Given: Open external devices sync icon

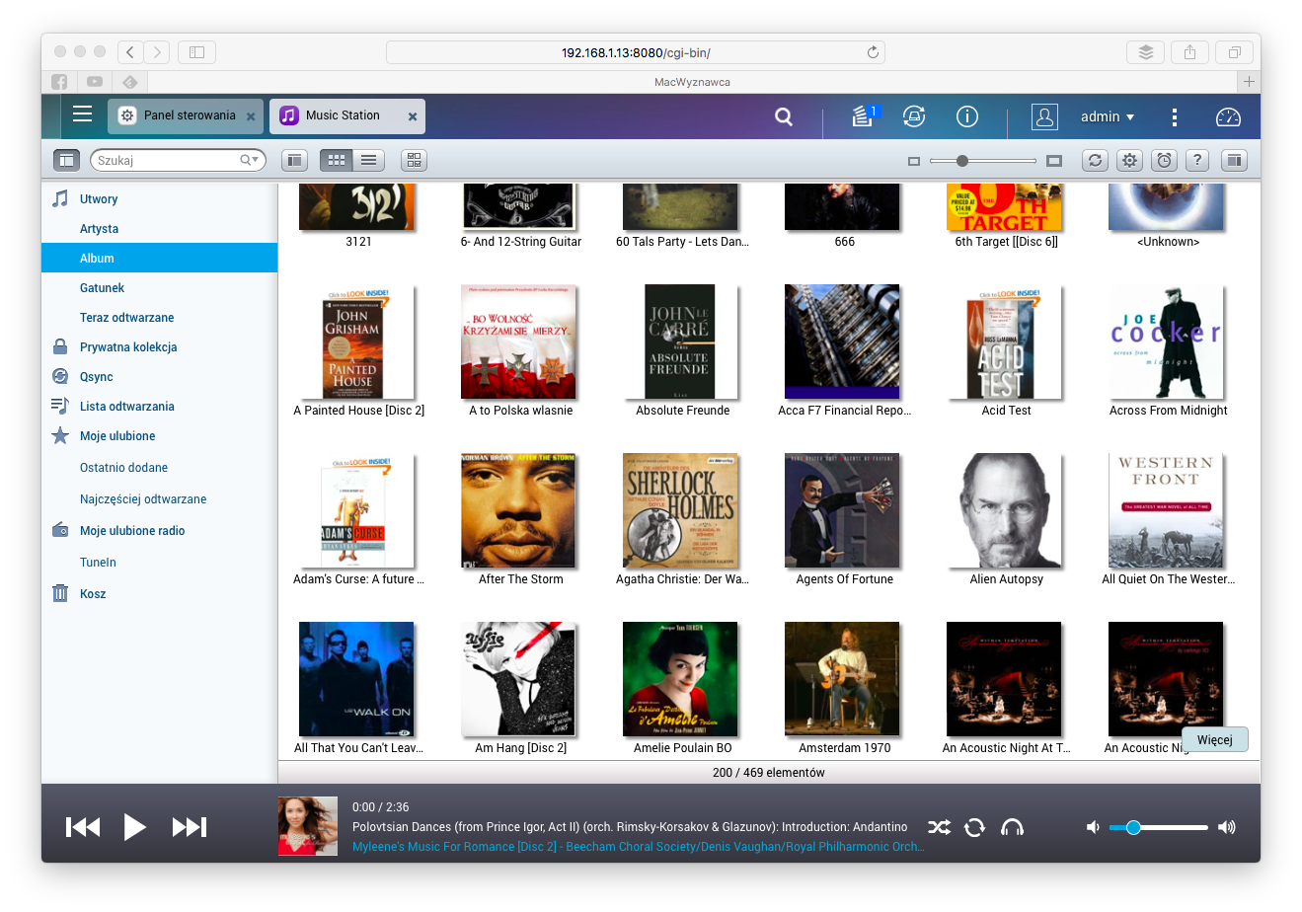Looking at the screenshot, I should [x=914, y=116].
